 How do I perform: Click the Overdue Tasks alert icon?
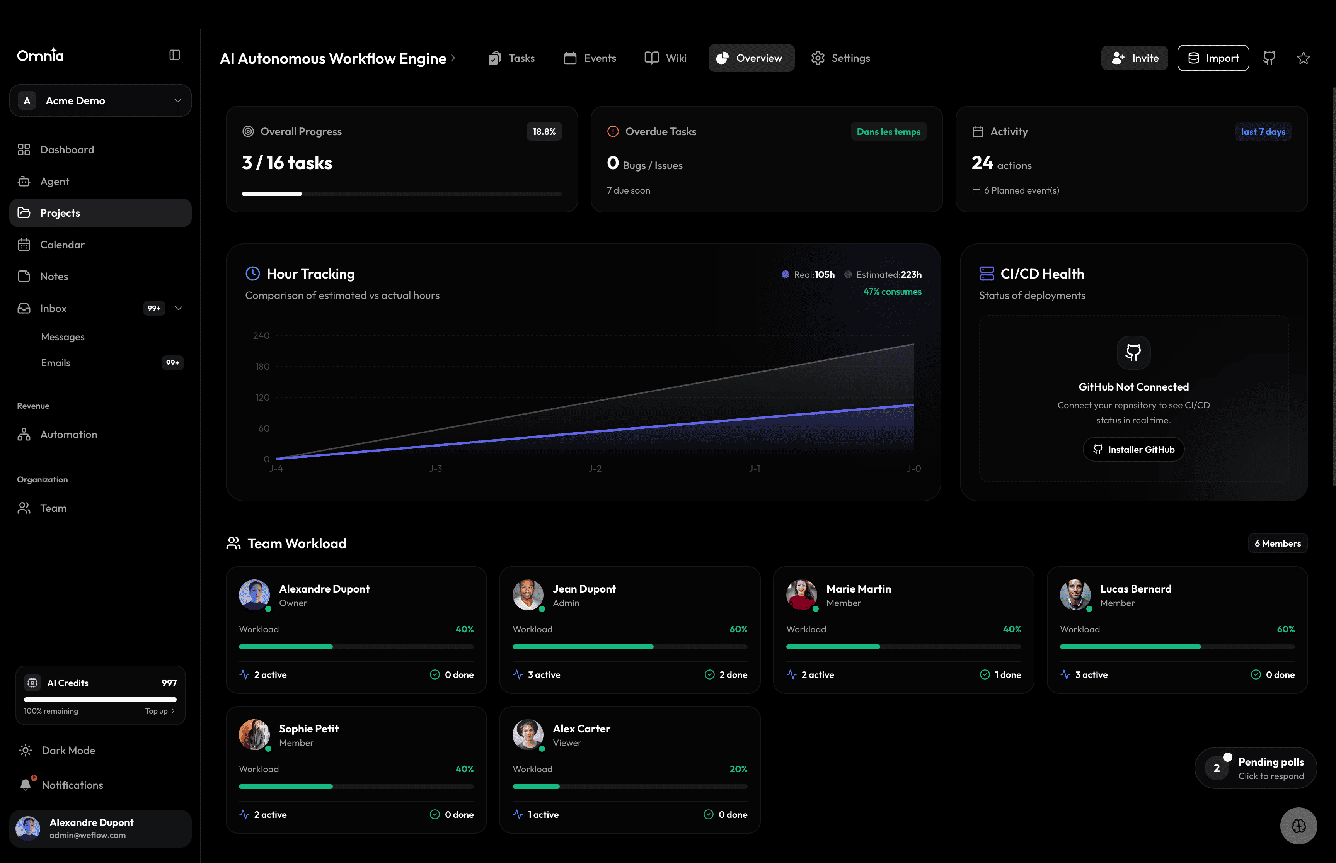613,131
